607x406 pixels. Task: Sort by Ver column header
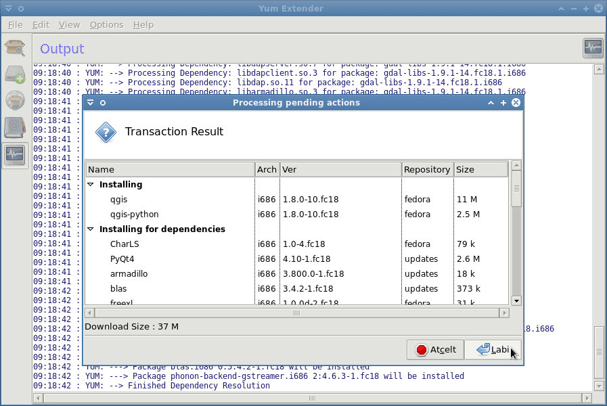click(x=340, y=170)
